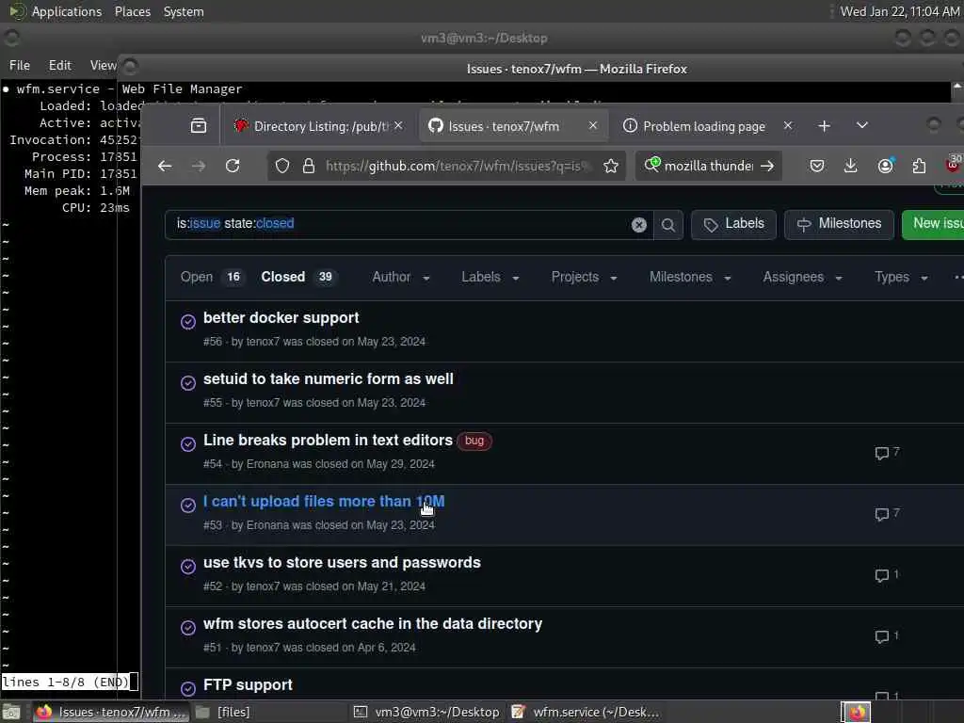
Task: Click the GitHub URL address bar
Action: (458, 166)
